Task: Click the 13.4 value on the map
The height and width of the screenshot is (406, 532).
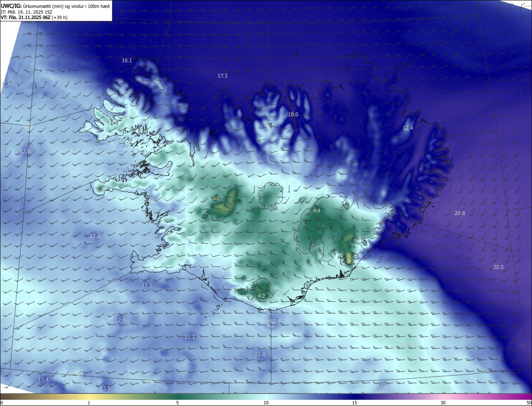Action: tap(43, 380)
